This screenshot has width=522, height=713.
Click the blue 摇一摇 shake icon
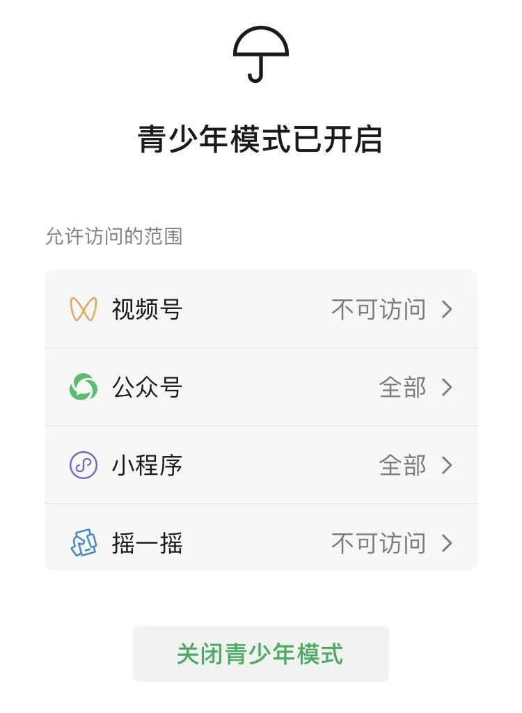[84, 543]
